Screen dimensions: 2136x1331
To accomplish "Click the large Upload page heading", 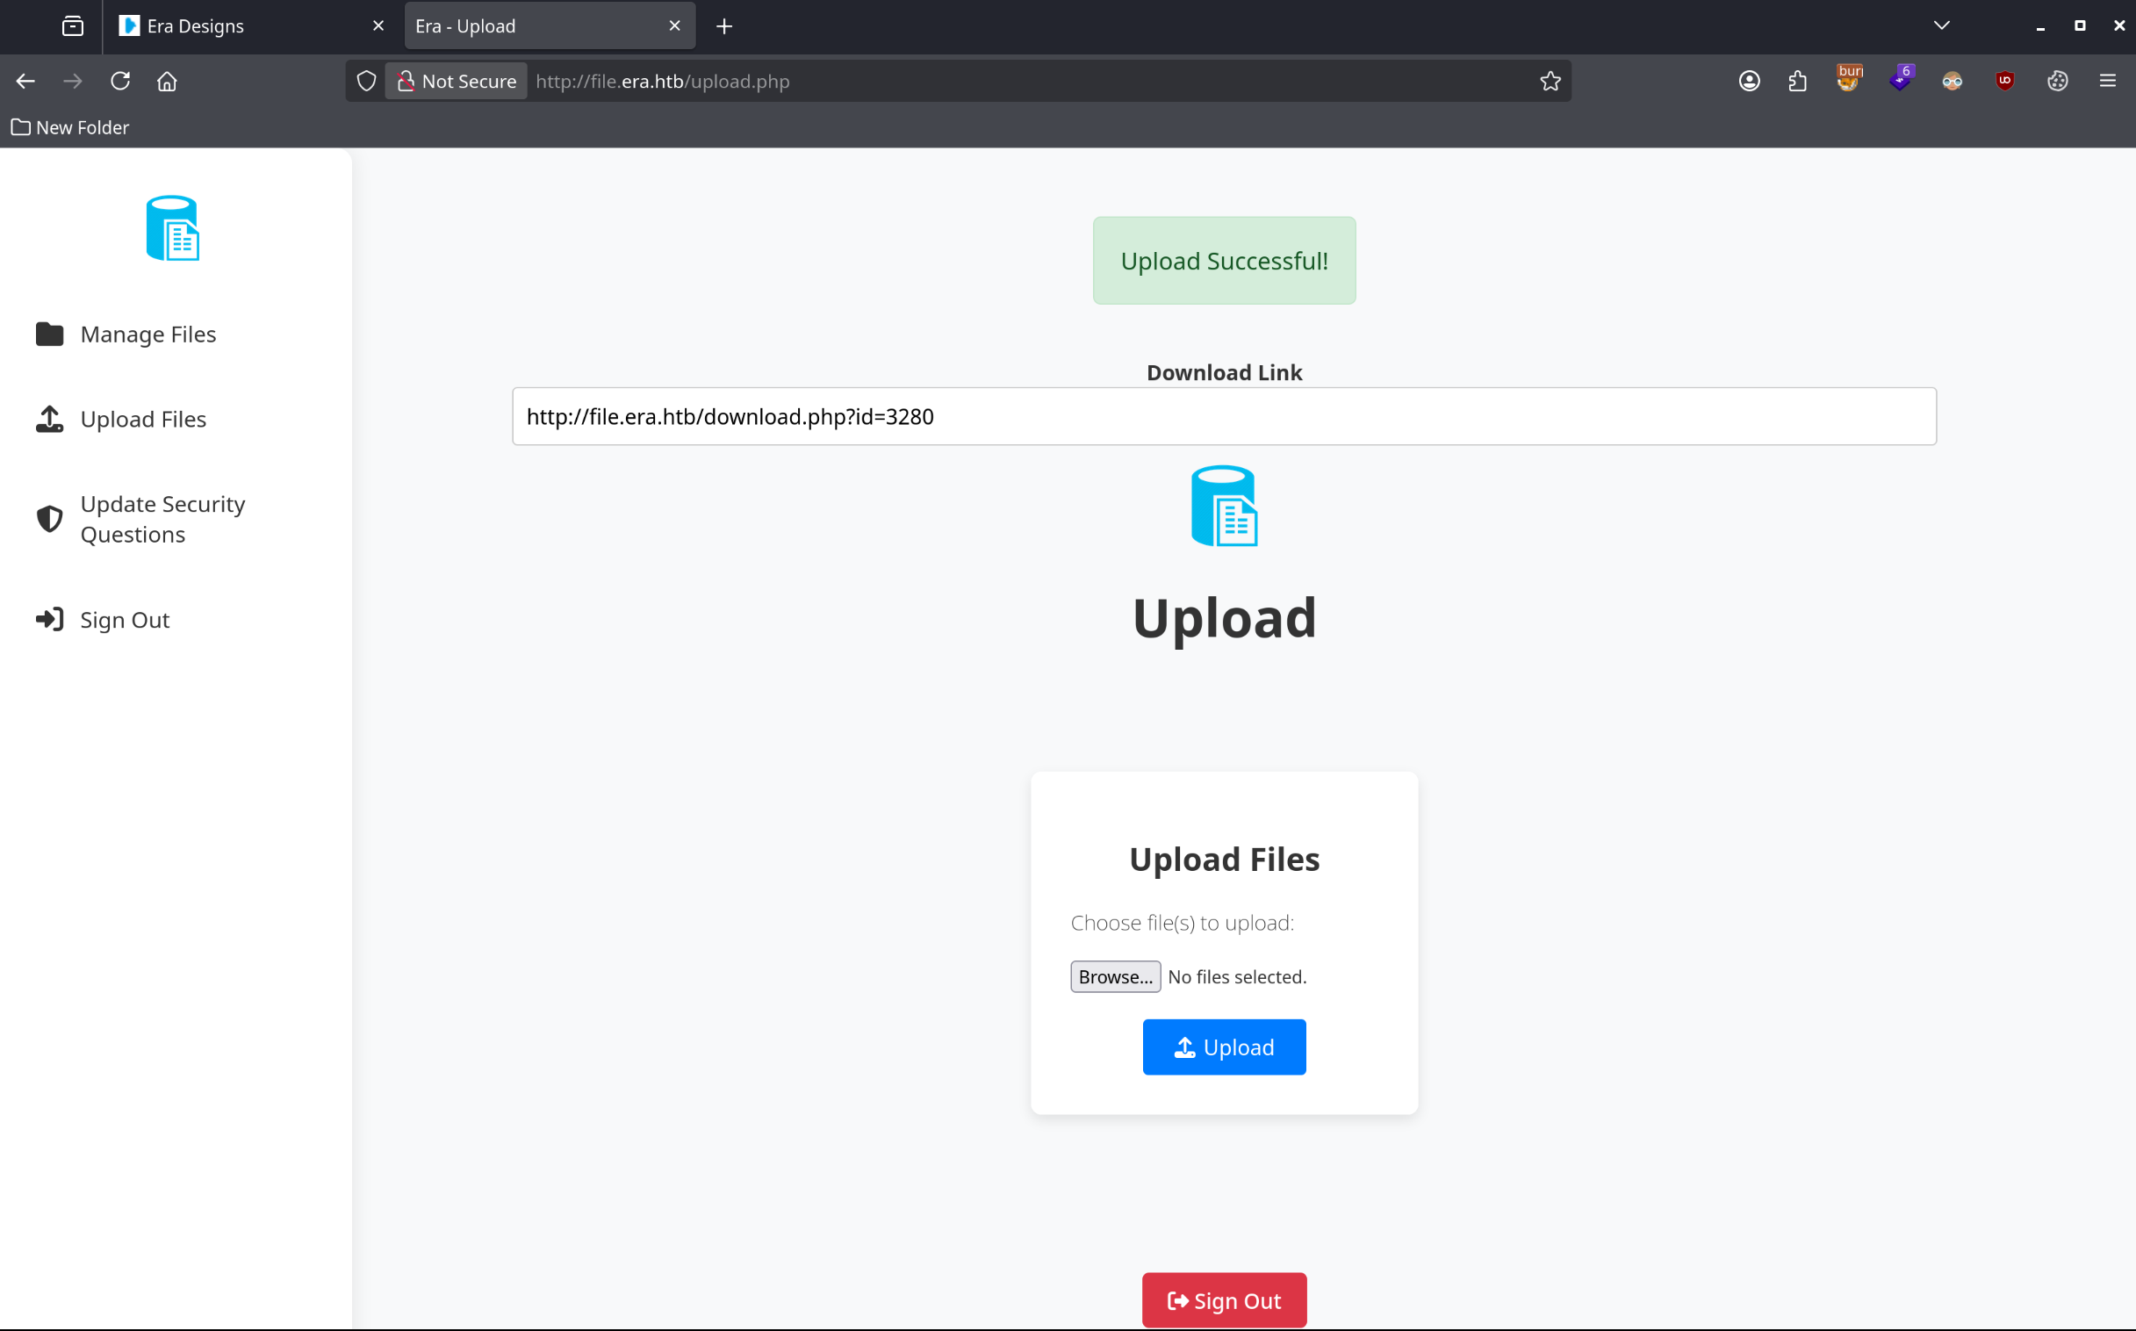I will (1224, 617).
